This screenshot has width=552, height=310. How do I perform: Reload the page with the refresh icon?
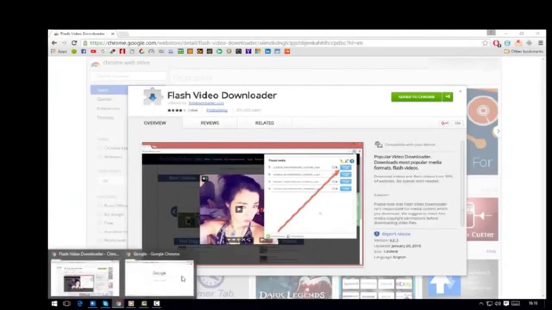click(74, 43)
